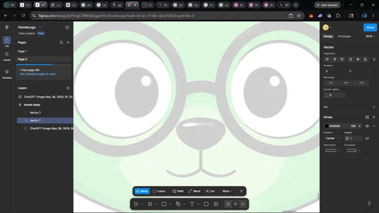Select Mirror angle and length option
This screenshot has width=379, height=213.
click(x=362, y=83)
